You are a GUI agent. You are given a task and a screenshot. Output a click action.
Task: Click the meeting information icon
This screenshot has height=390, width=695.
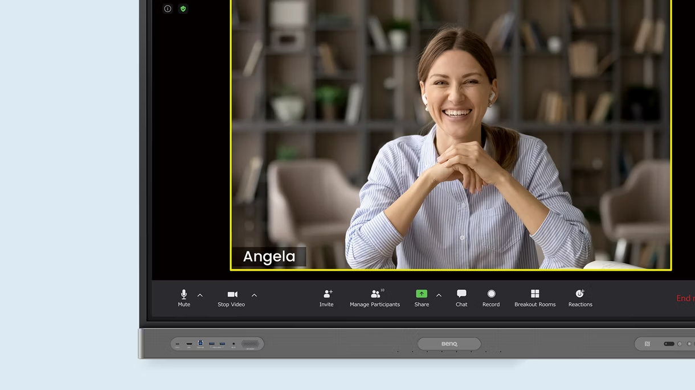[167, 9]
